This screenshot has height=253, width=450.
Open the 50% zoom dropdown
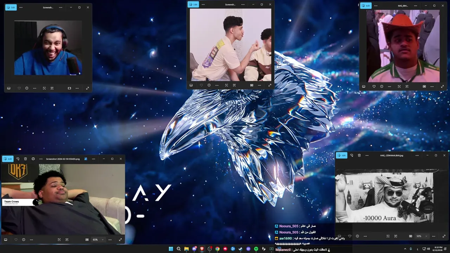coord(422,236)
